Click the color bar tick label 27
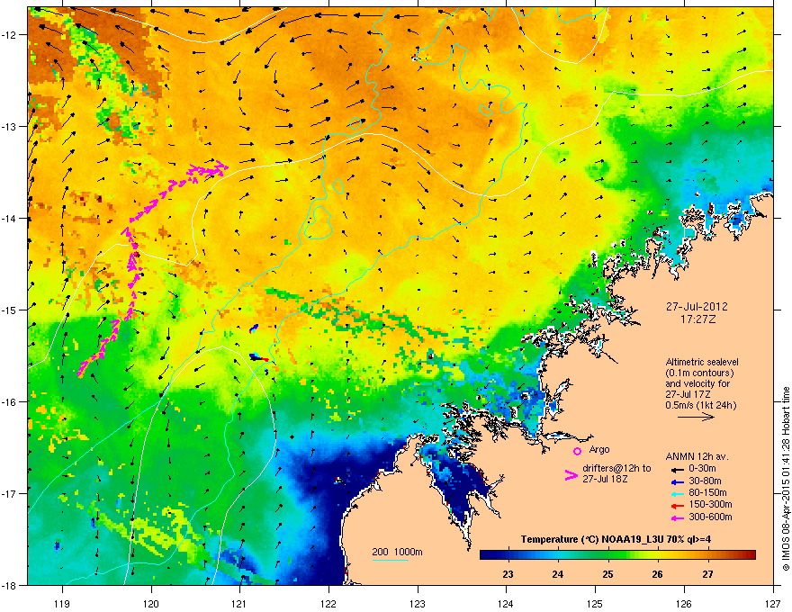Viewport: 792px width, 612px height. click(x=707, y=574)
